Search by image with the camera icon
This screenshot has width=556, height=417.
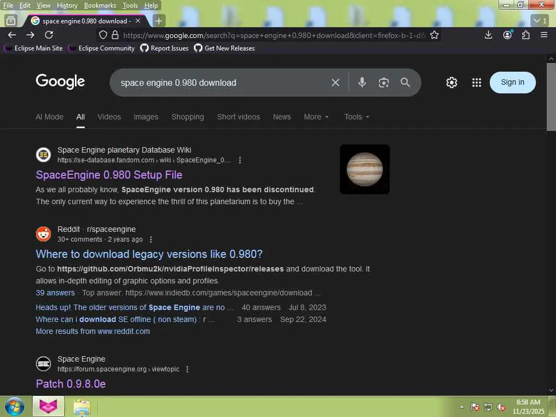(x=384, y=83)
